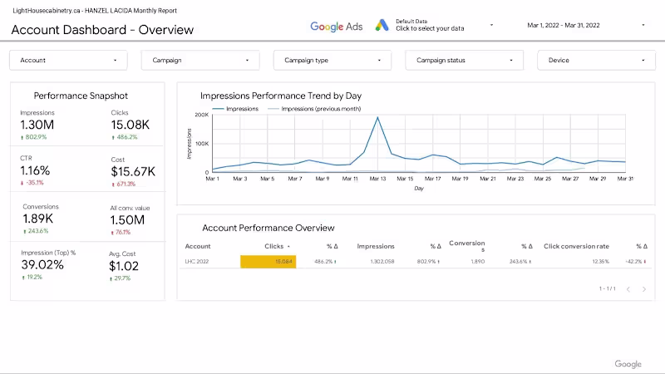The image size is (665, 374).
Task: Sort table by Click conversion rate header
Action: click(x=576, y=247)
